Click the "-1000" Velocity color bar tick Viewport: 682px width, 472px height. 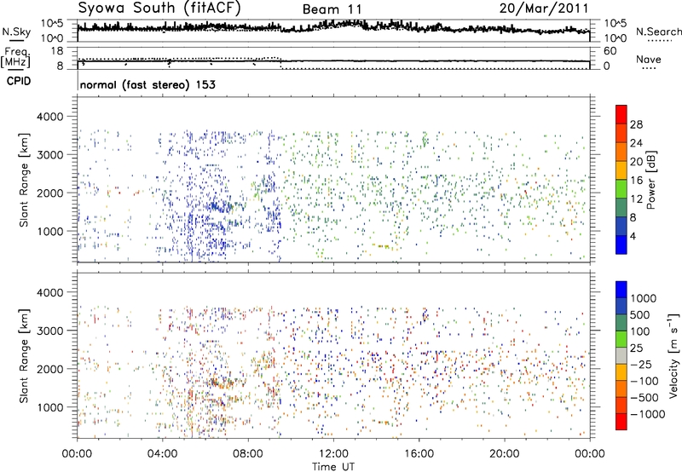(x=647, y=414)
